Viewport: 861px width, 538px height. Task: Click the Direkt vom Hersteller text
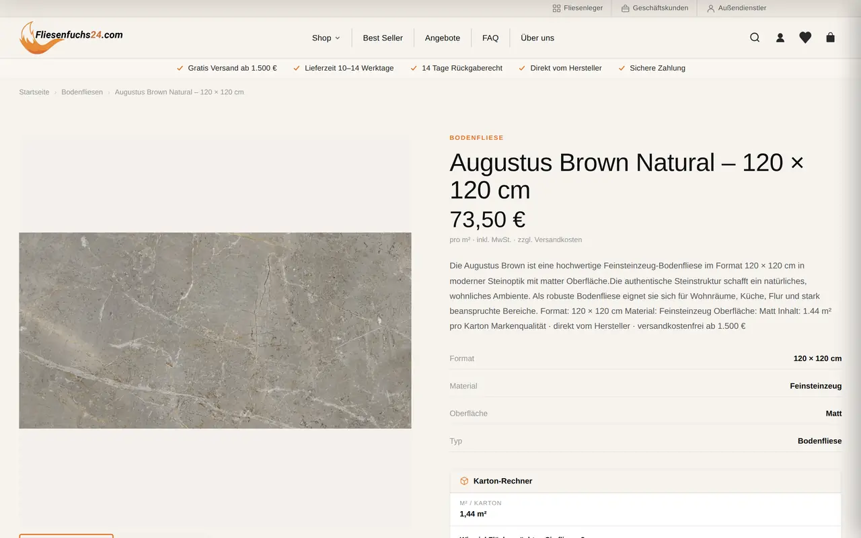566,68
